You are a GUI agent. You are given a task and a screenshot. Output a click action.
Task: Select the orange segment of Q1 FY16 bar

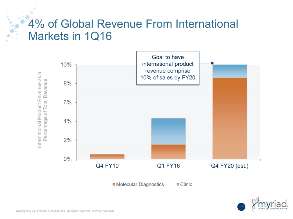[x=168, y=152]
